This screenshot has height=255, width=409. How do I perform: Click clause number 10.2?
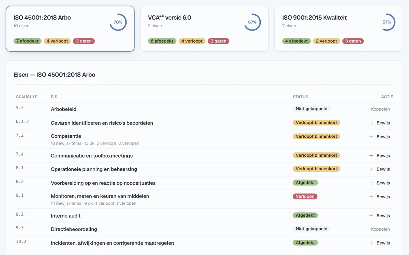pyautogui.click(x=21, y=241)
